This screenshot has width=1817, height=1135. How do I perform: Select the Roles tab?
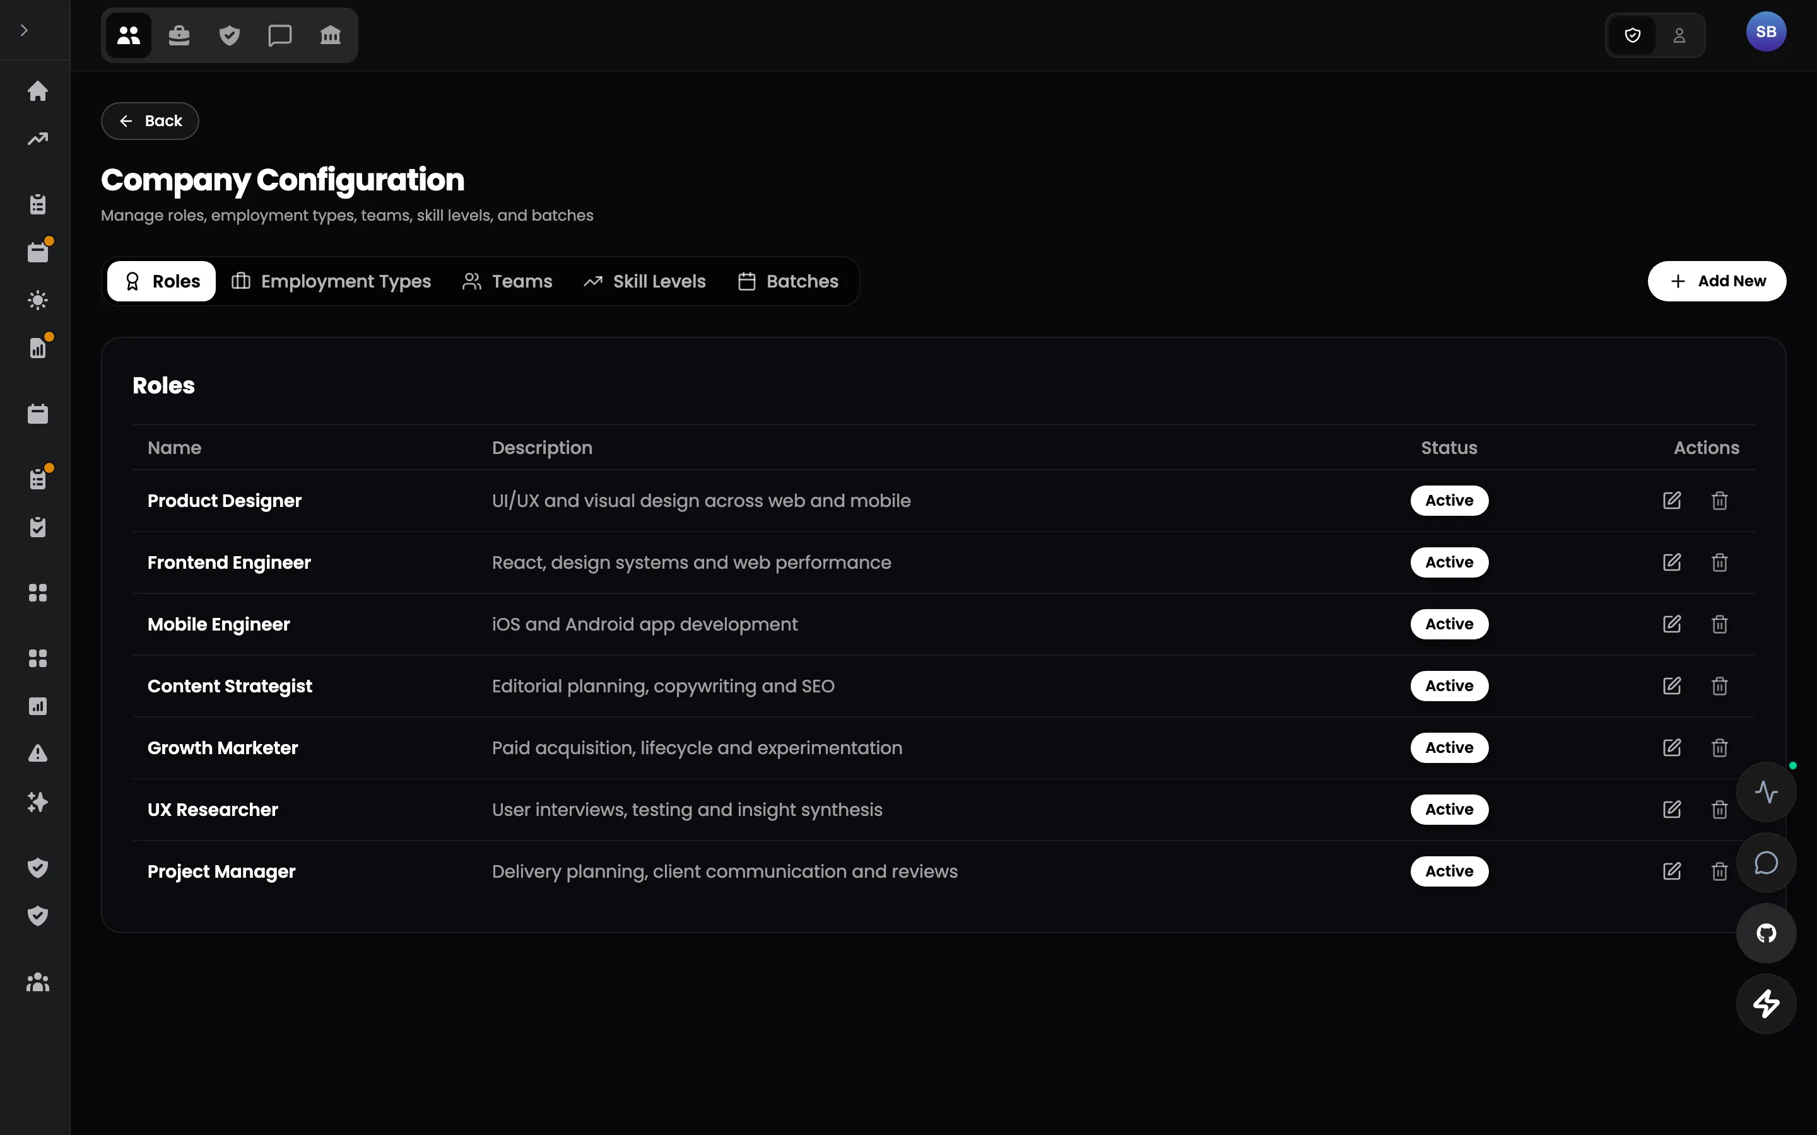162,281
